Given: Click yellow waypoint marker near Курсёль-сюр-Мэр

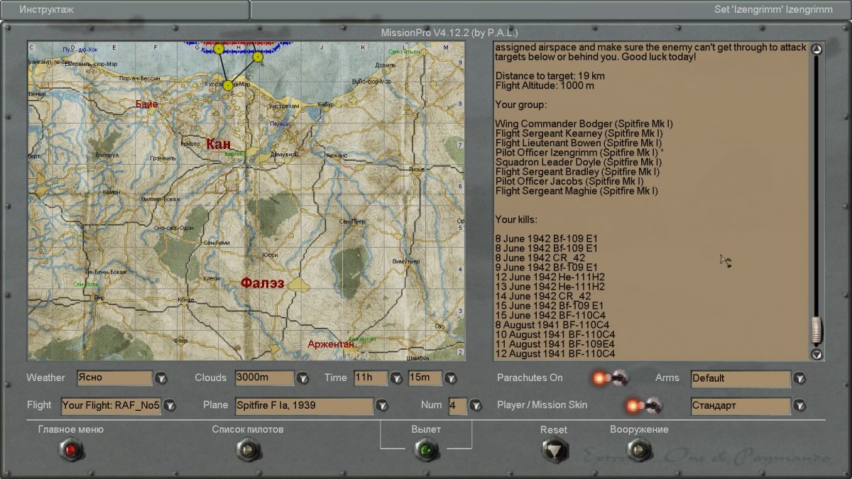Looking at the screenshot, I should click(228, 85).
